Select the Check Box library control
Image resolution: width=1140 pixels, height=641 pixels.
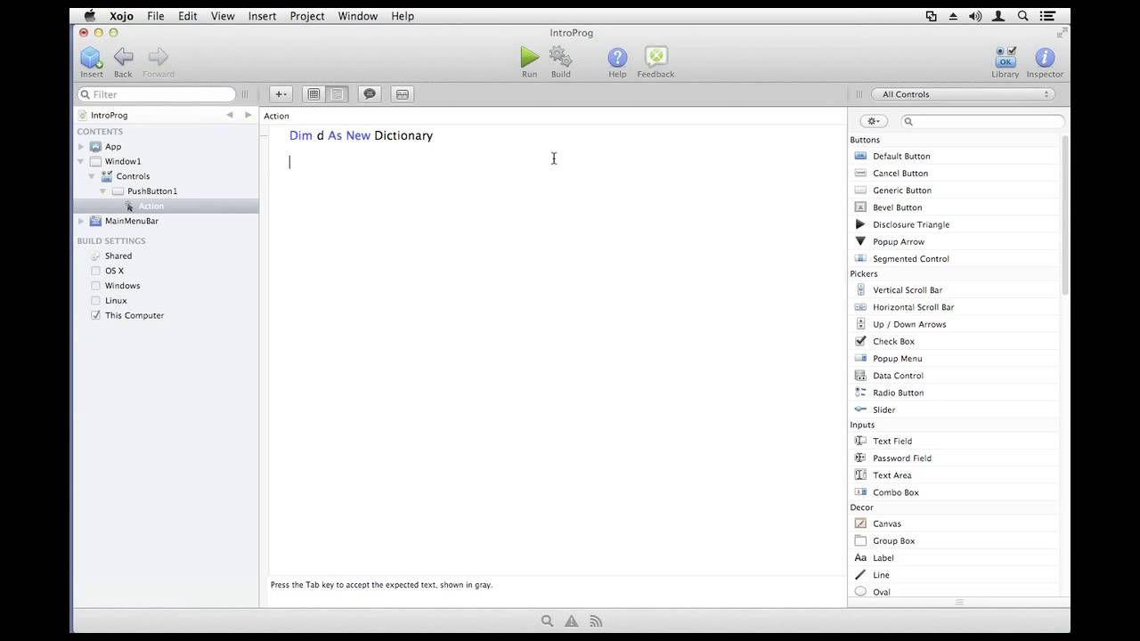pyautogui.click(x=893, y=341)
